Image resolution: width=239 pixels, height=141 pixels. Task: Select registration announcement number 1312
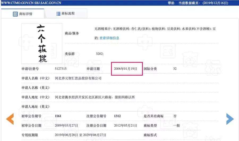(117, 116)
